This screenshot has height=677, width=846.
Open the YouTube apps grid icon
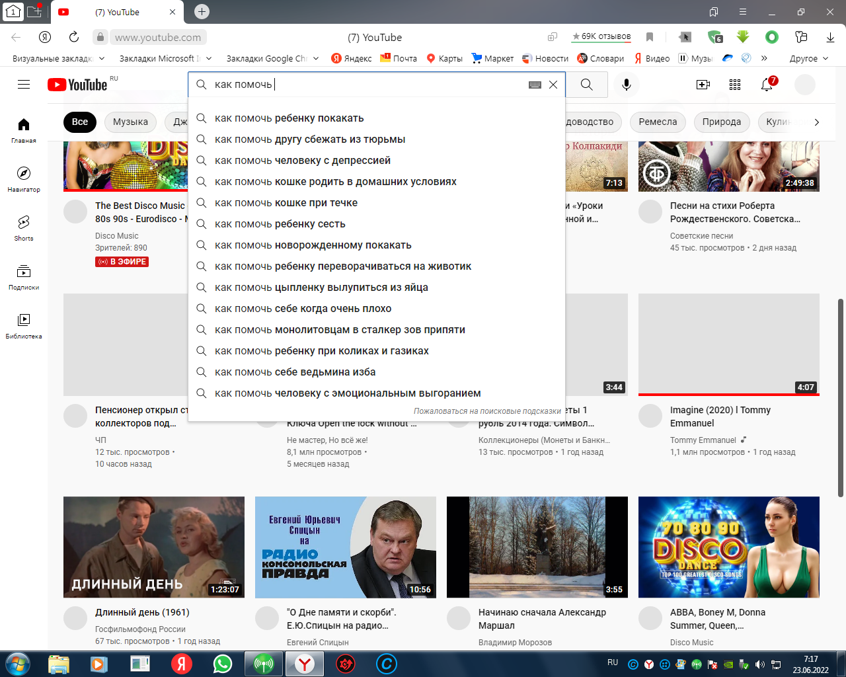pyautogui.click(x=734, y=85)
